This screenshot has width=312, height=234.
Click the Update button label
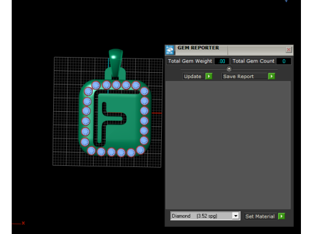192,77
